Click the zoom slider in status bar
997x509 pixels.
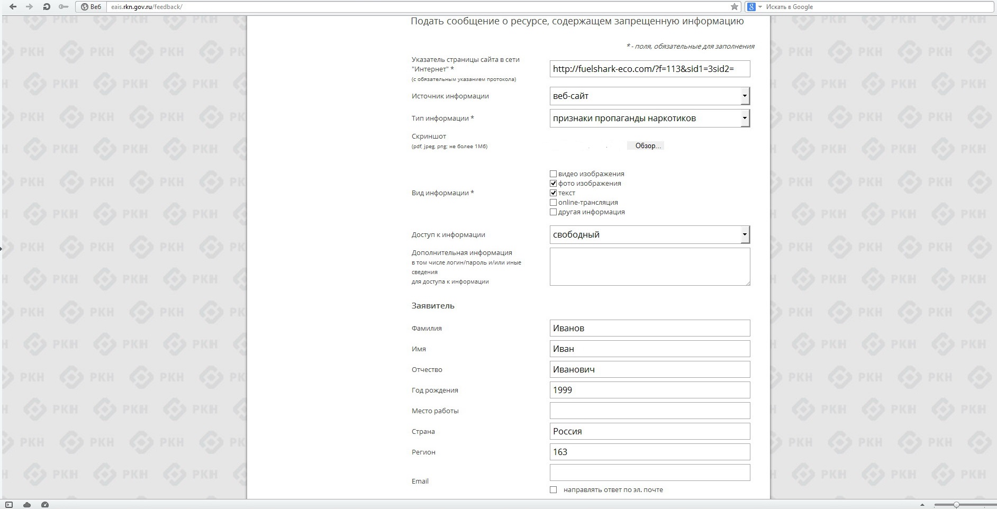(956, 505)
